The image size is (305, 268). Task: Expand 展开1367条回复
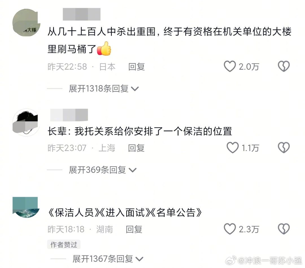108,259
